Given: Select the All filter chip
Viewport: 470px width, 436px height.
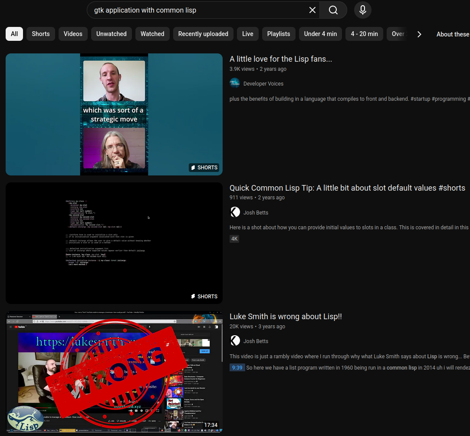Looking at the screenshot, I should pyautogui.click(x=14, y=34).
